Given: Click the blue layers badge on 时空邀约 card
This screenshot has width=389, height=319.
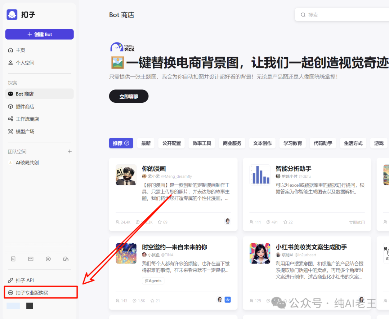Looking at the screenshot, I should pyautogui.click(x=228, y=300).
